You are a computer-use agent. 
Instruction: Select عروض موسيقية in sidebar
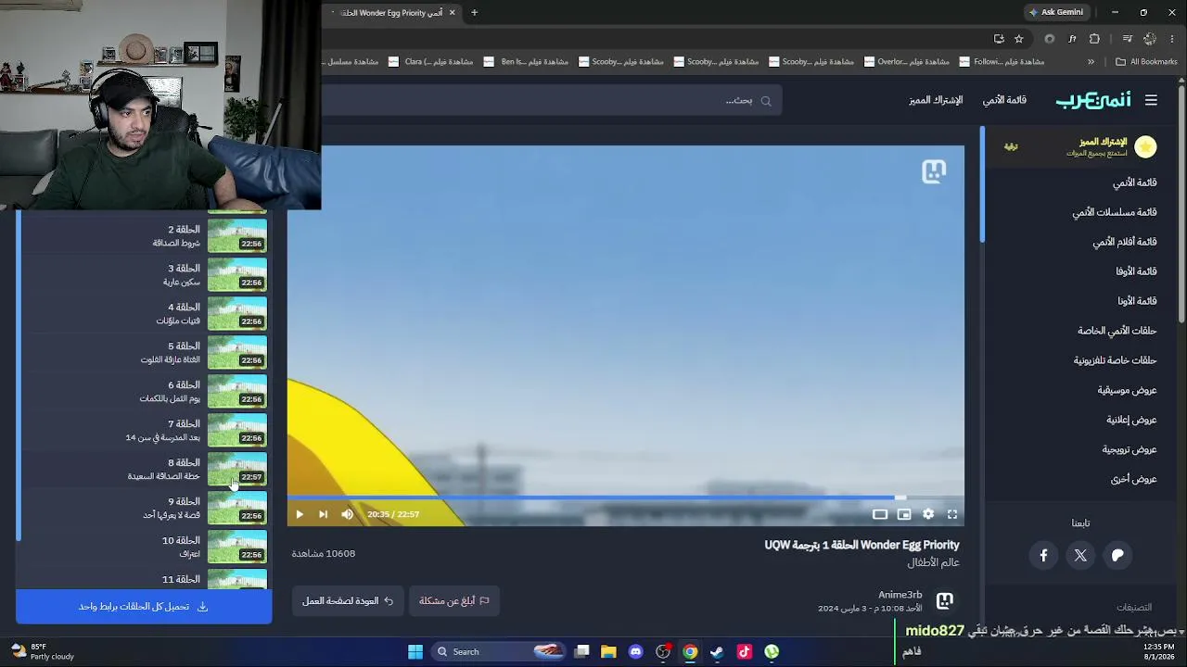click(x=1127, y=390)
